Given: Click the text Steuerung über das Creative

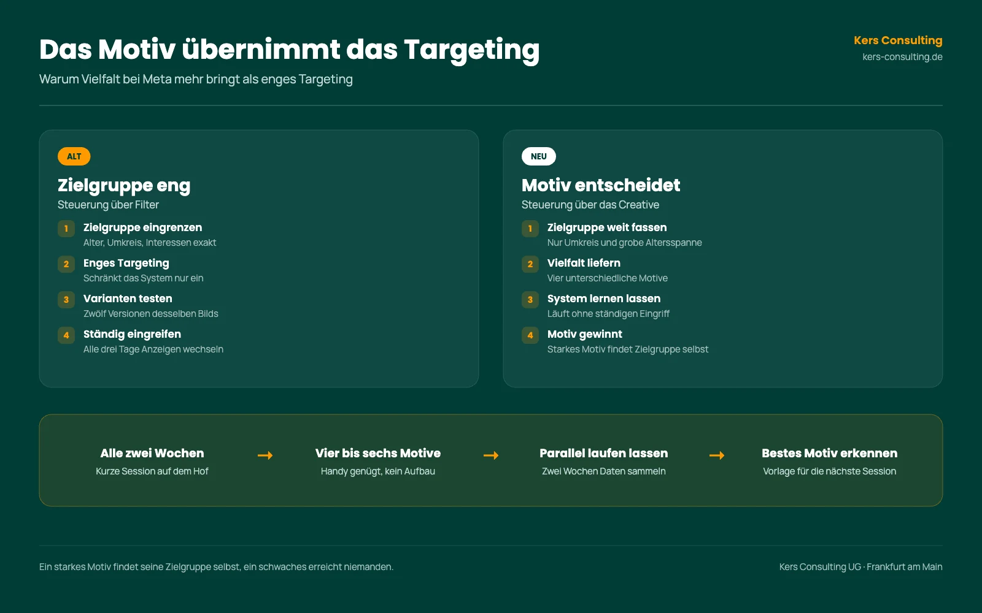Looking at the screenshot, I should [590, 205].
